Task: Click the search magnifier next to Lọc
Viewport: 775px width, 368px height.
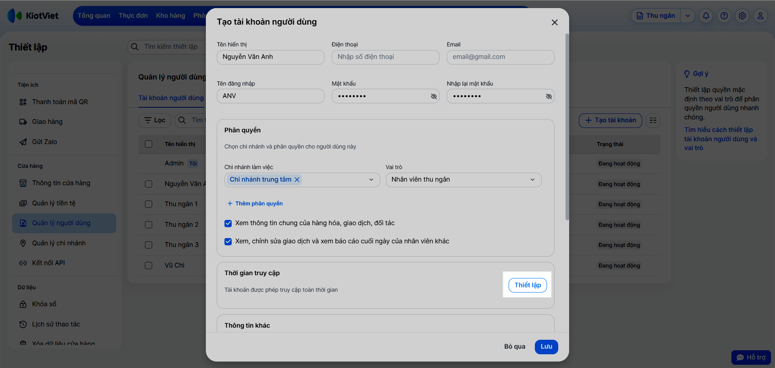Action: pyautogui.click(x=182, y=120)
